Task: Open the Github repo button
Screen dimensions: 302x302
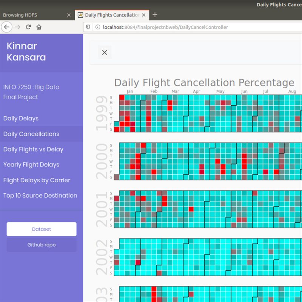Action: (x=42, y=245)
